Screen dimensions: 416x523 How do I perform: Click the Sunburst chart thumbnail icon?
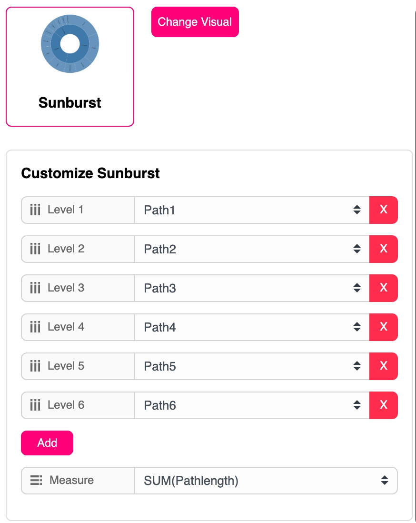click(x=70, y=44)
